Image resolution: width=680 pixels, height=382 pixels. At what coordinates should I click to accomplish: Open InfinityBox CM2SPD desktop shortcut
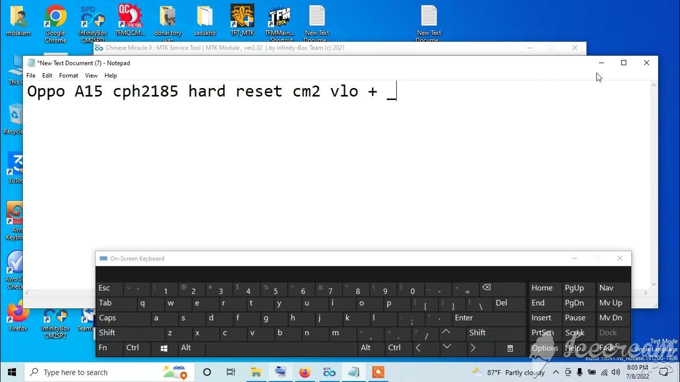tap(92, 23)
